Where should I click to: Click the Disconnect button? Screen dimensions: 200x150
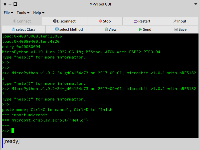[x=64, y=21]
